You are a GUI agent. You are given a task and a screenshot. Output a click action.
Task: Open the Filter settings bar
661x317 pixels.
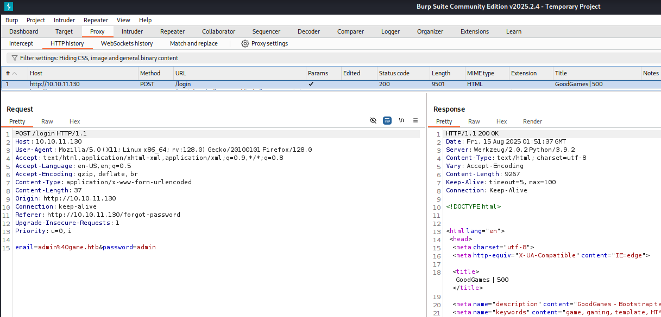pyautogui.click(x=99, y=58)
